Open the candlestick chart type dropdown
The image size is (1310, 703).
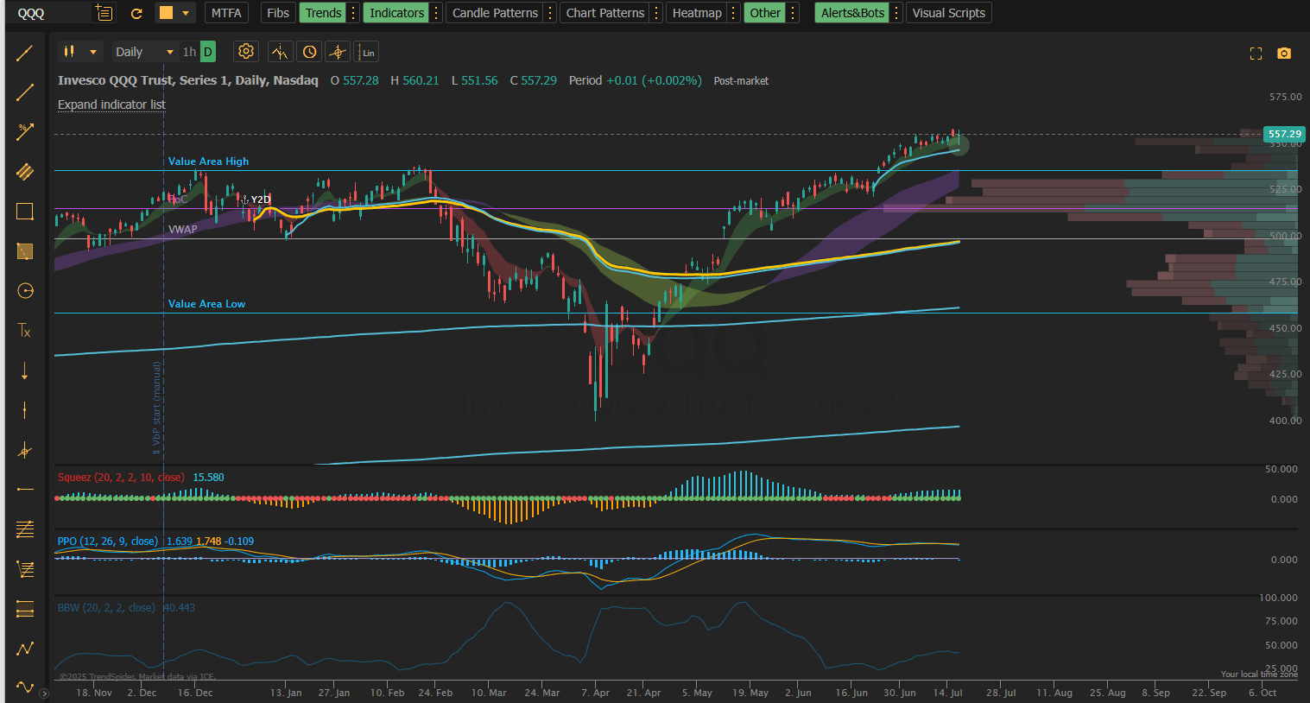[80, 52]
